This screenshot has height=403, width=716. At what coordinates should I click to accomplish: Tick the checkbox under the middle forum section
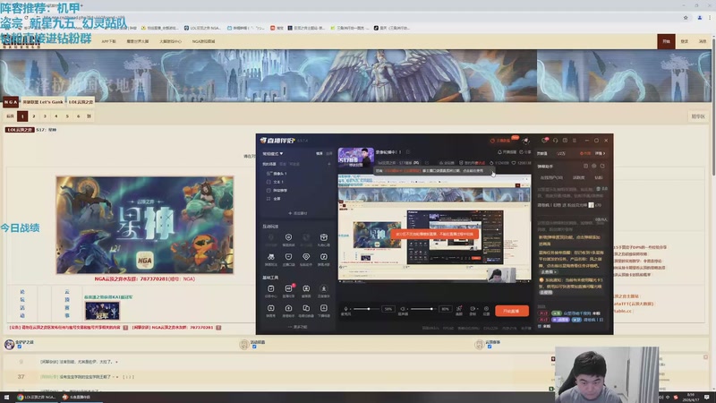(x=254, y=347)
